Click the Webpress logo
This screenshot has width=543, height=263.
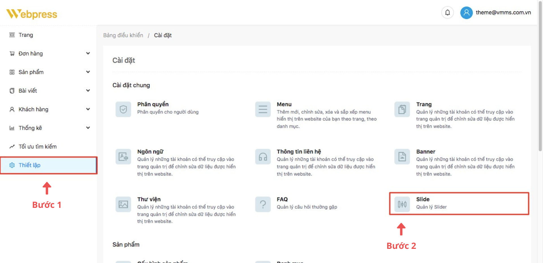[x=32, y=14]
